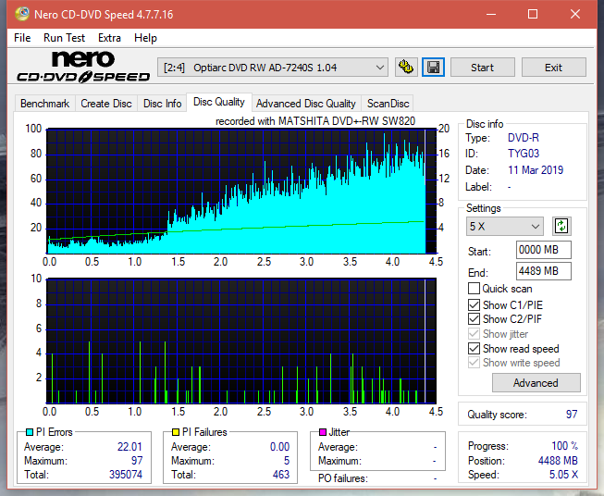The width and height of the screenshot is (604, 496).
Task: Click the save floppy disk icon
Action: [434, 68]
